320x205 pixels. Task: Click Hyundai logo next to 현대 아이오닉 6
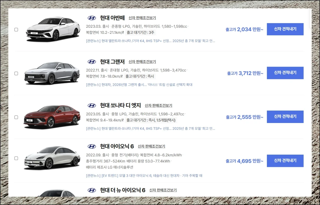pos(92,146)
